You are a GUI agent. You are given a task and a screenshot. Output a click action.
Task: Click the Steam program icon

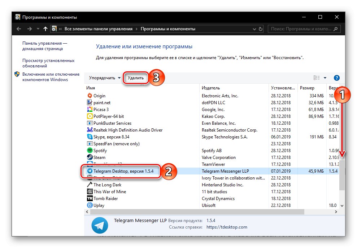click(90, 157)
